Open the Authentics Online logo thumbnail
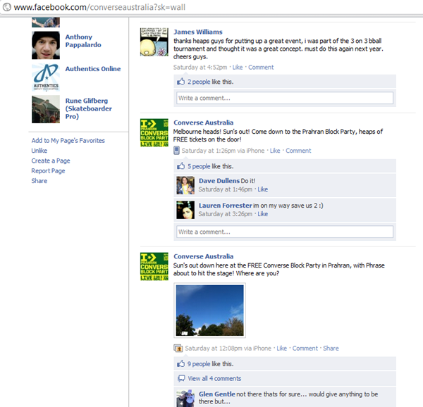This screenshot has width=423, height=407. coord(46,77)
